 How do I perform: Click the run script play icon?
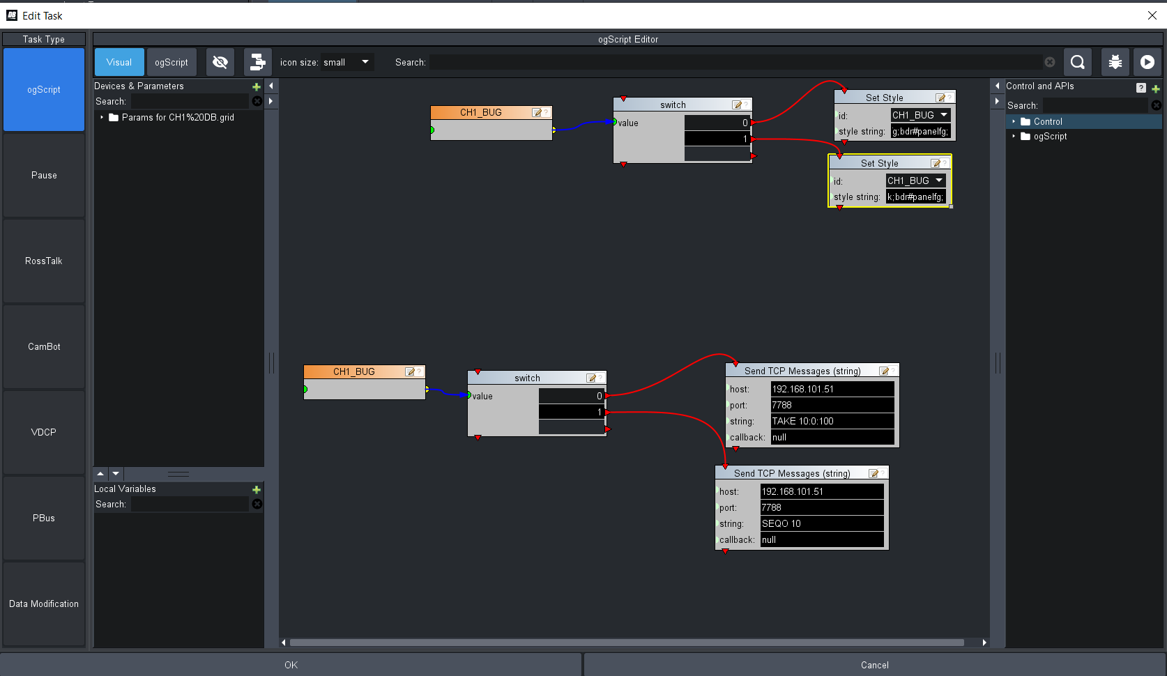click(1147, 62)
